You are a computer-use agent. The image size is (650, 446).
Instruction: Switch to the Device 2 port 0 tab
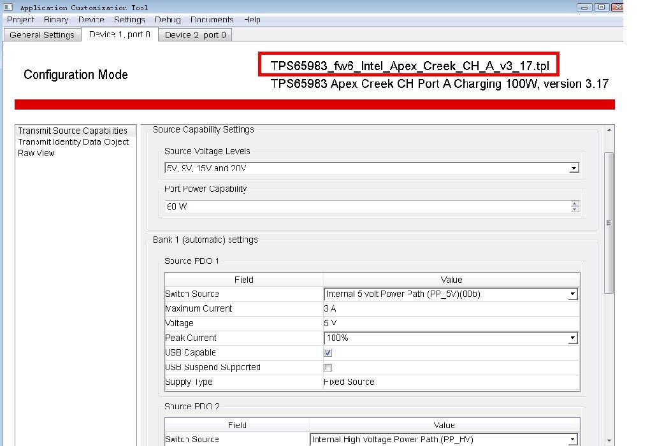(x=195, y=35)
